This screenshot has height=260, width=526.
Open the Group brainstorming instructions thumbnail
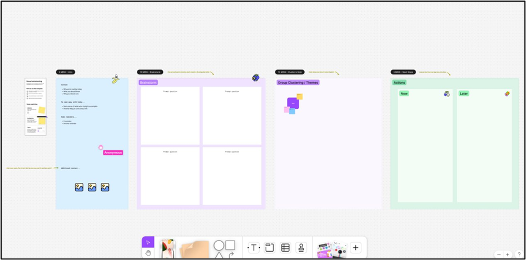coord(36,106)
